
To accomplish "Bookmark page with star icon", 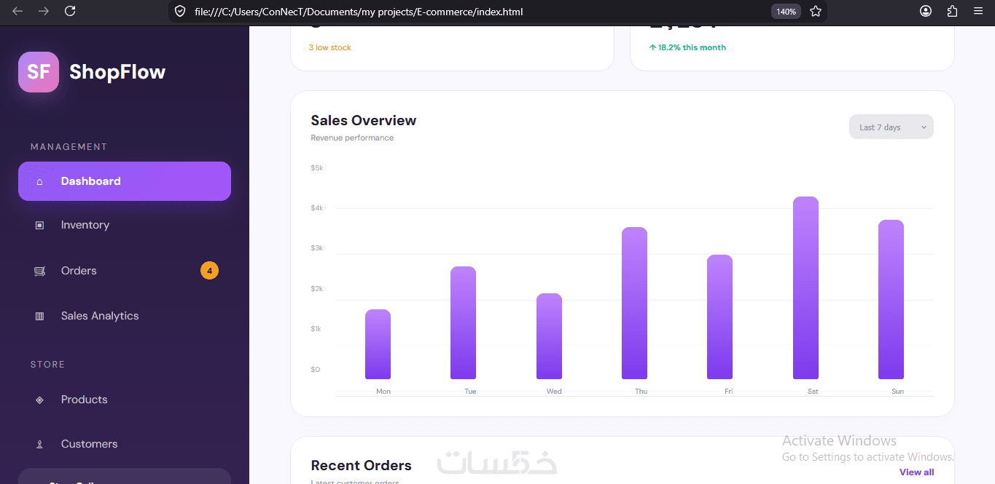I will [x=816, y=12].
